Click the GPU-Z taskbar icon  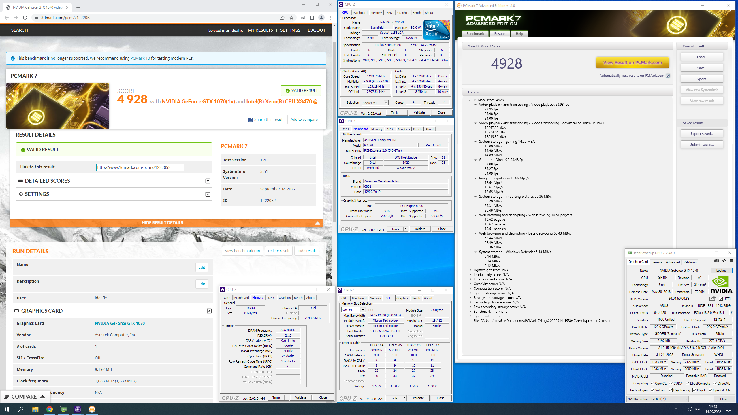coord(63,409)
